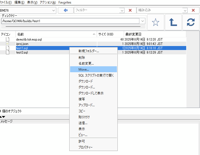Click the file icon for demolib.tokmsp.sql

(8, 39)
